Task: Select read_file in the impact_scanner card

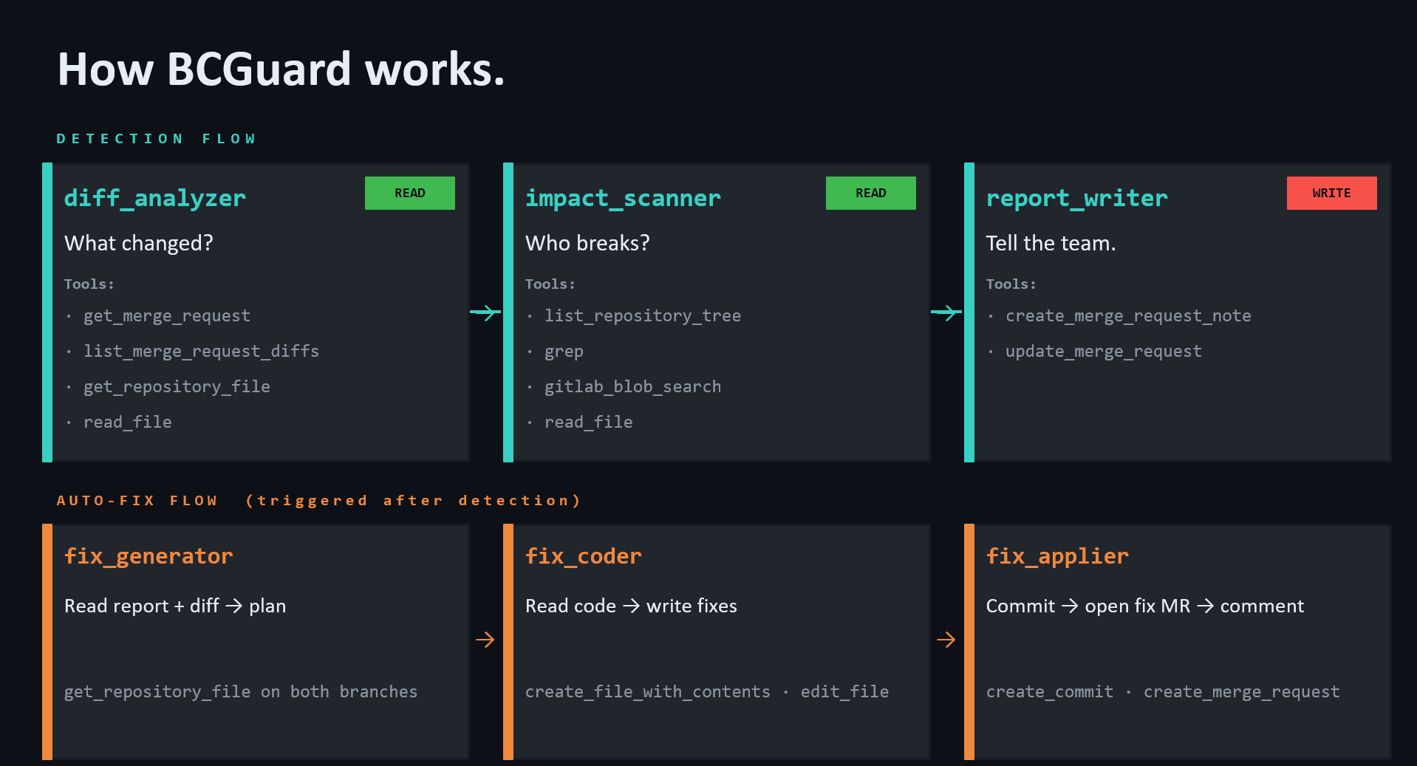Action: 589,423
